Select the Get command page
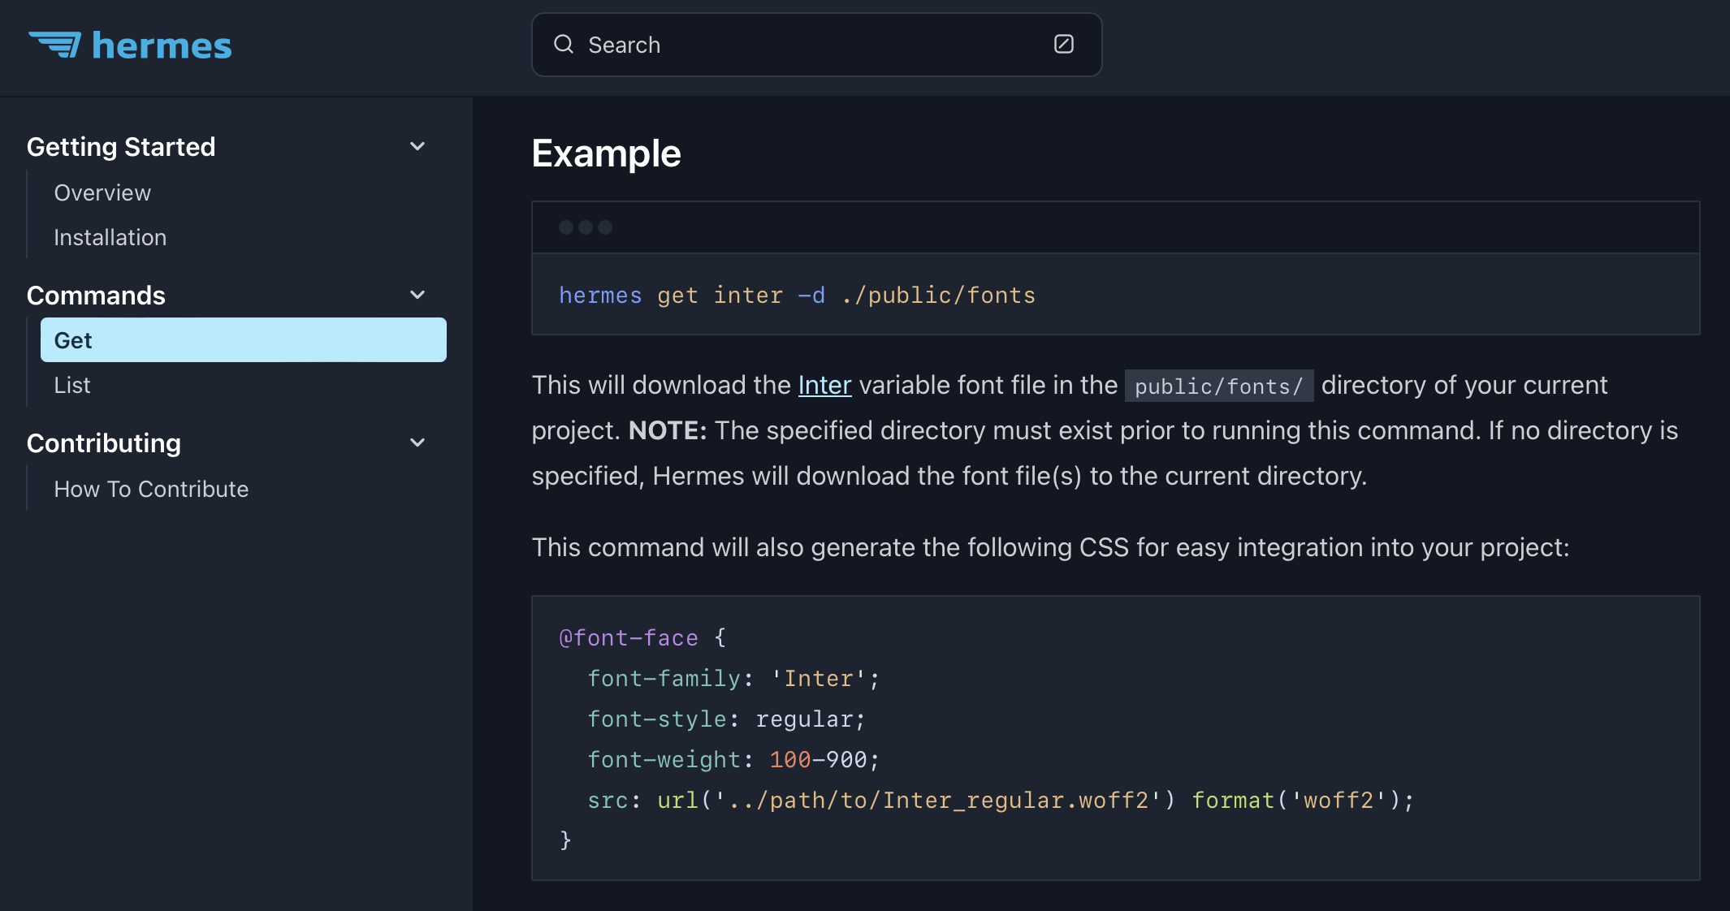 tap(244, 340)
